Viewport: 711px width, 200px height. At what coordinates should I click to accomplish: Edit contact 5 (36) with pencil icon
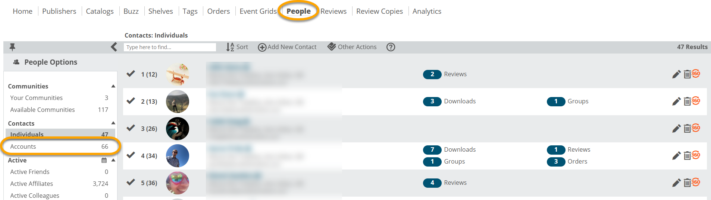click(676, 183)
